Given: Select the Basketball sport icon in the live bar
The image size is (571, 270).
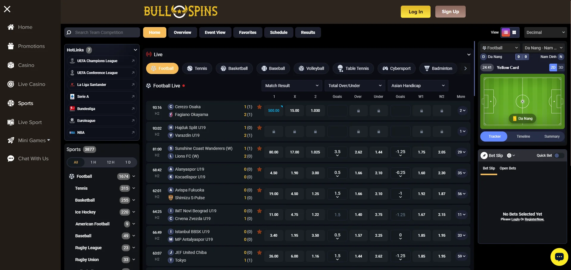Looking at the screenshot, I should point(223,68).
